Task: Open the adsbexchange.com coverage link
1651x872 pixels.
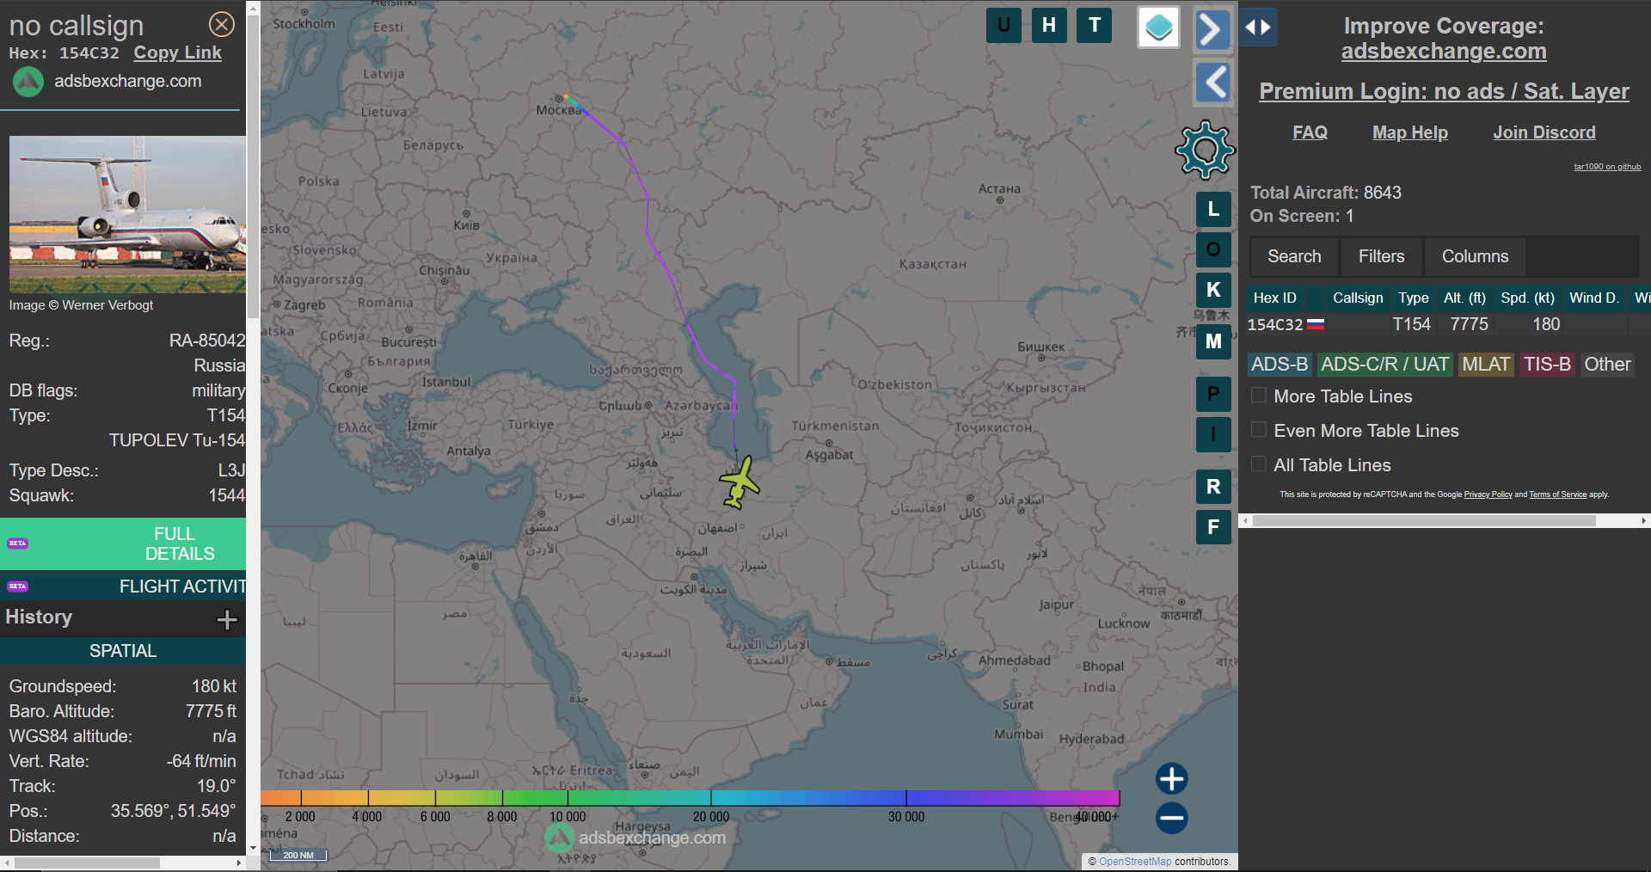Action: 1444,52
